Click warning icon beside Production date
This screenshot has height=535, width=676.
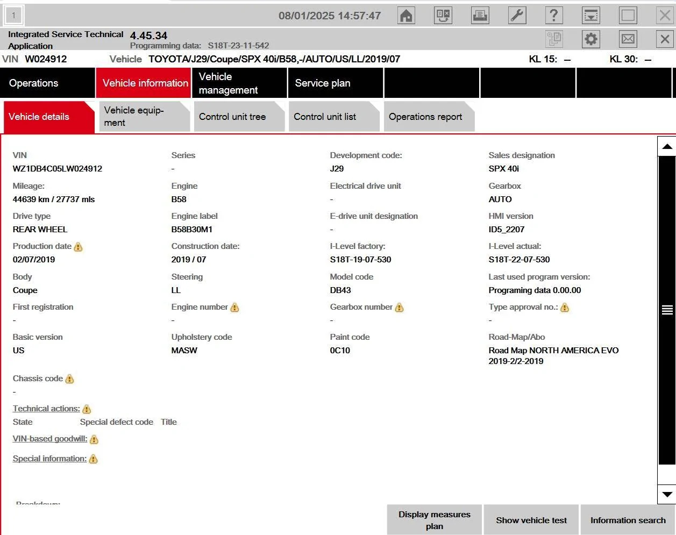click(x=79, y=247)
